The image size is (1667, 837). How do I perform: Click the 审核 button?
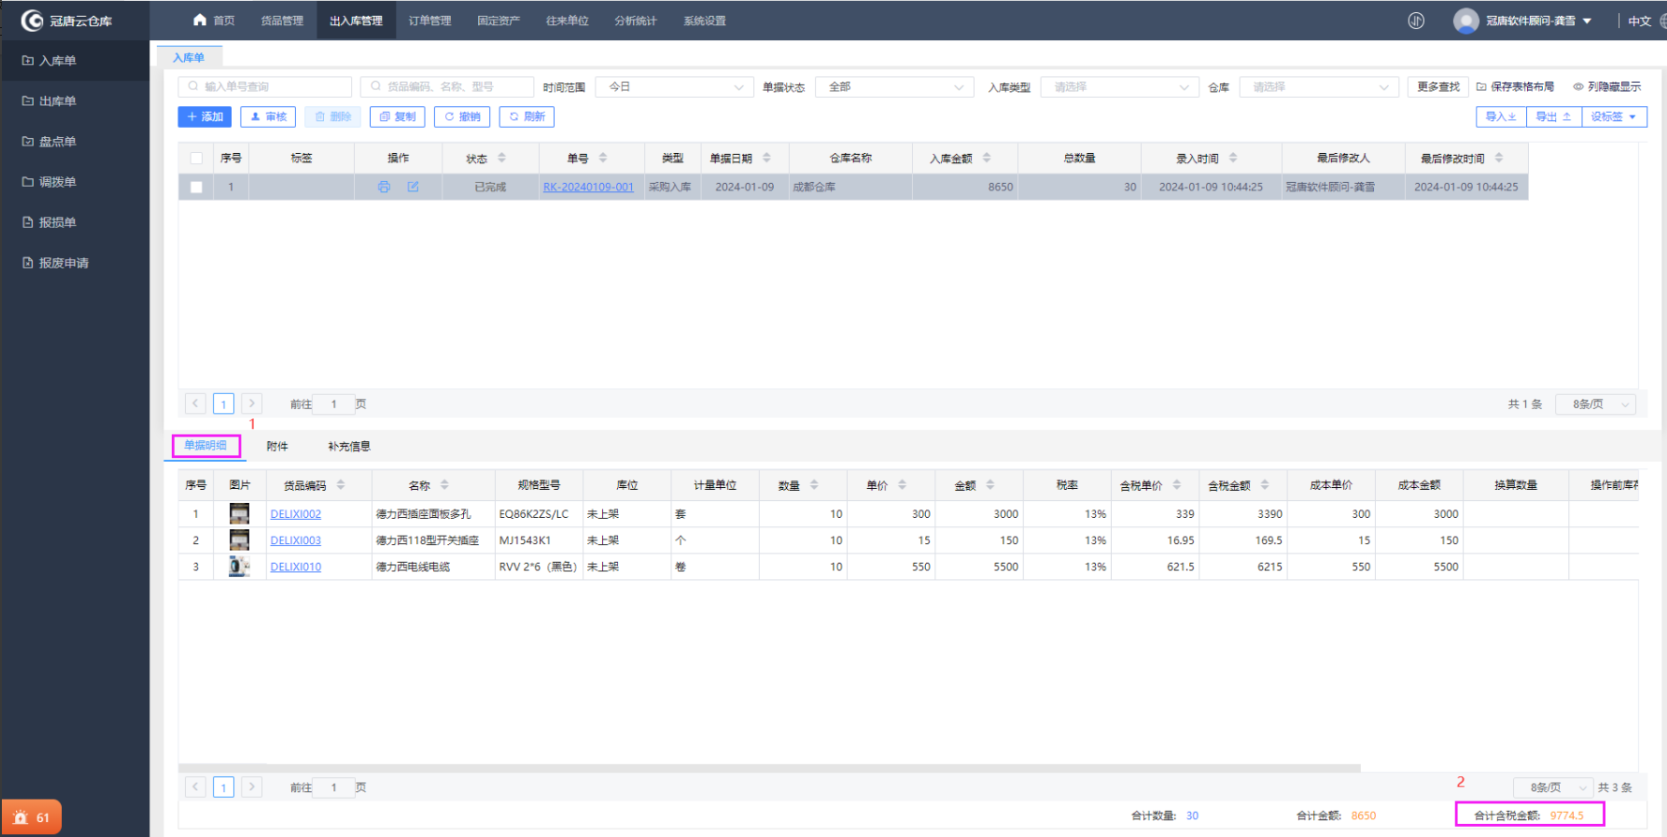tap(269, 116)
